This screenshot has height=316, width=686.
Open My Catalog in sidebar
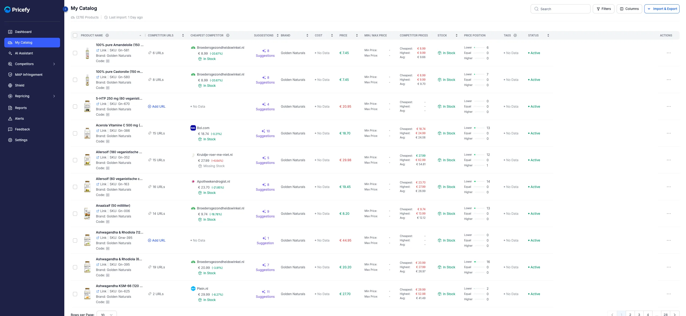coord(32,43)
